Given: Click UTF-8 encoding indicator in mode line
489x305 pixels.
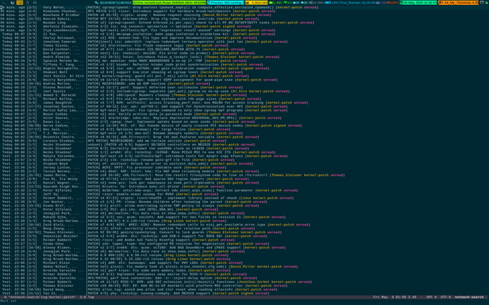Looking at the screenshot, I should tap(445, 297).
